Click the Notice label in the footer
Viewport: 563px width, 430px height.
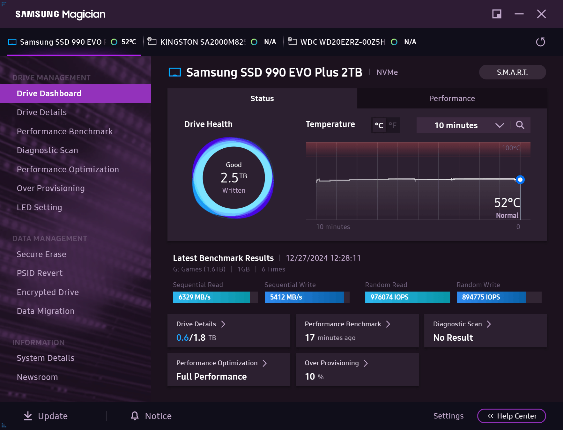158,416
